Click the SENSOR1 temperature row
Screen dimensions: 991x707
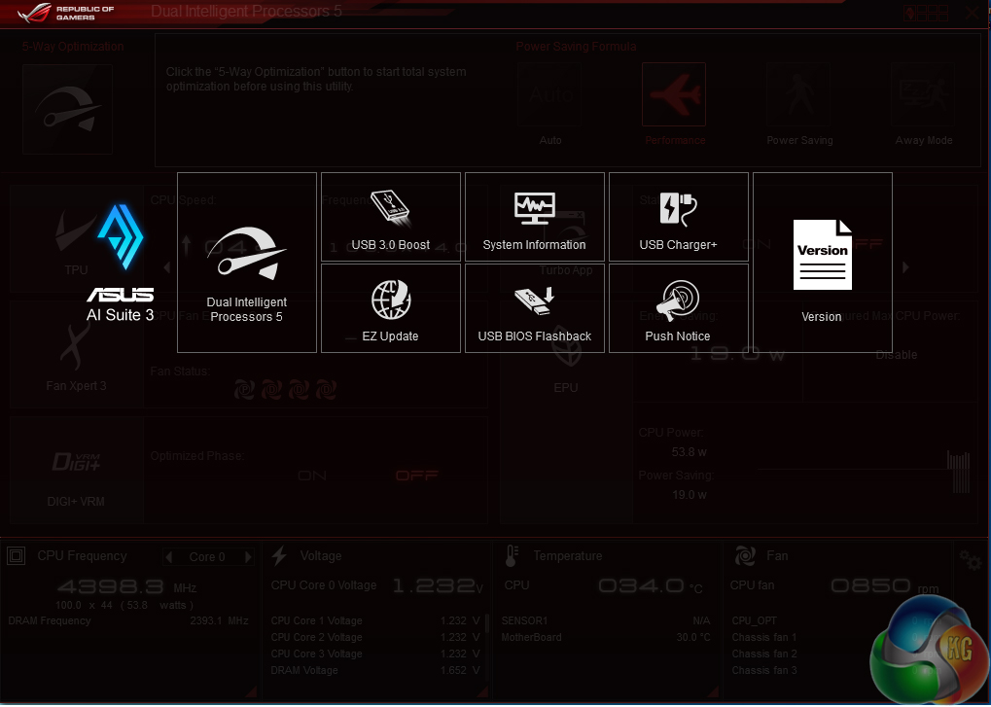[606, 621]
